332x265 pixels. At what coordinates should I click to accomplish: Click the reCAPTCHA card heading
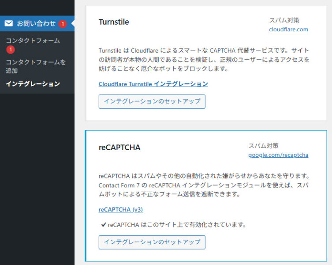119,148
